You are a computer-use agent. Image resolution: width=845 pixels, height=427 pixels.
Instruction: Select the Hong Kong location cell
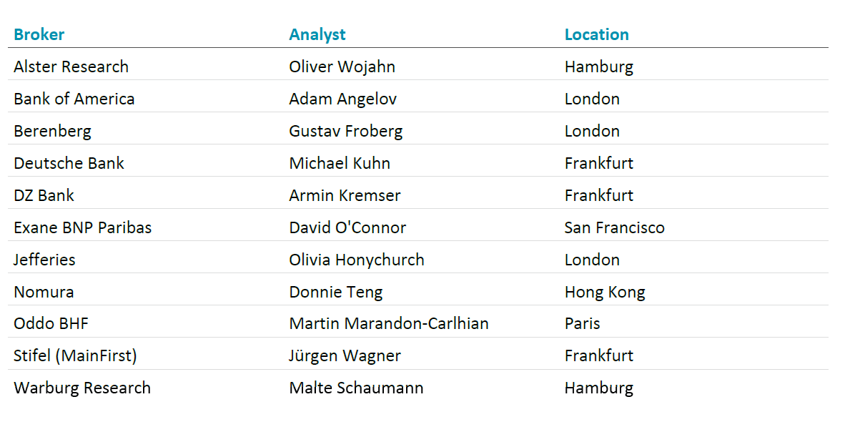tap(605, 292)
